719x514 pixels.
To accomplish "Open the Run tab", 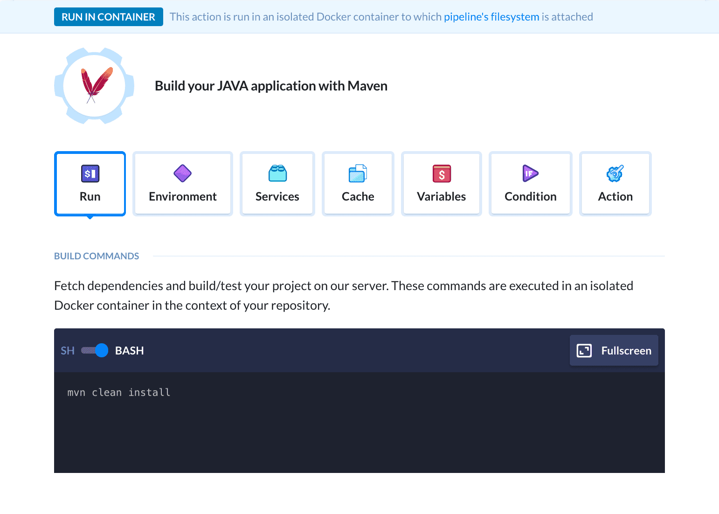I will tap(90, 184).
